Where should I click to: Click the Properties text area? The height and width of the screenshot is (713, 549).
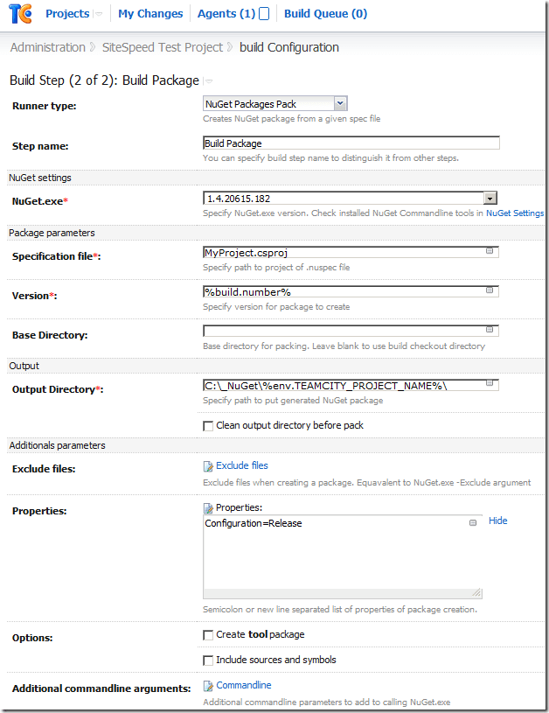342,556
